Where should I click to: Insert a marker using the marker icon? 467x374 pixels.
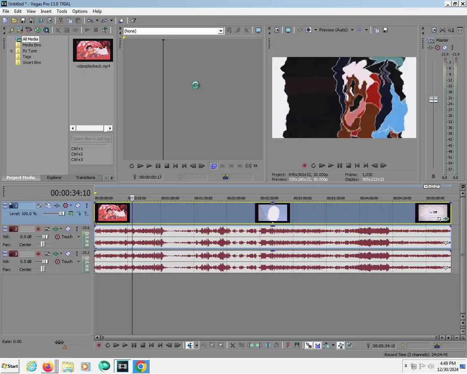pyautogui.click(x=288, y=345)
